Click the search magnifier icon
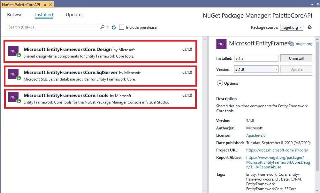 (103, 27)
